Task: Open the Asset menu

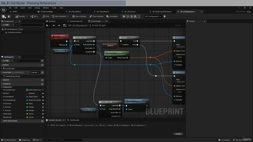Action: (x=23, y=8)
